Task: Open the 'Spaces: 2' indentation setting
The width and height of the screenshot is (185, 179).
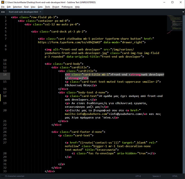Action: [156, 176]
